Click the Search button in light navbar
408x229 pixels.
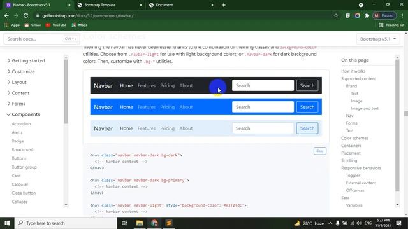point(307,128)
